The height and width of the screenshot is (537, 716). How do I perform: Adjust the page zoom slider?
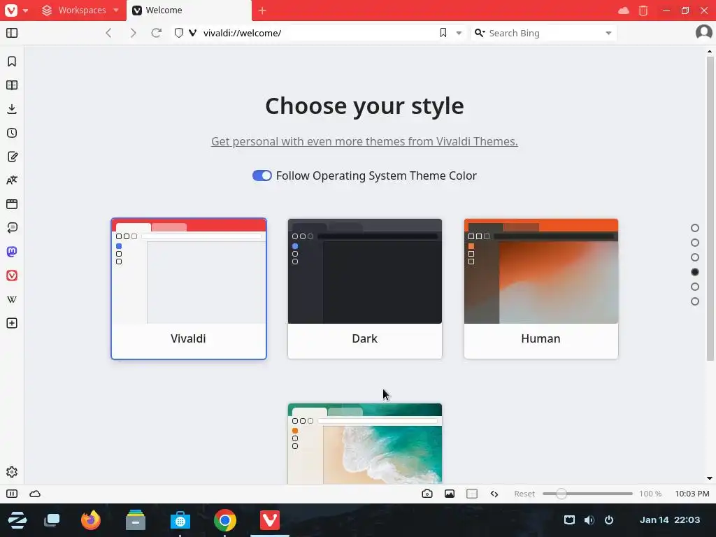click(587, 494)
